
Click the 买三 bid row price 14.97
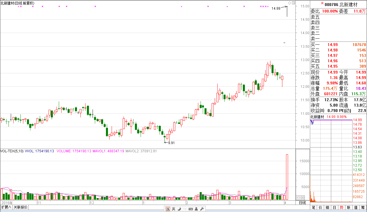(333, 55)
